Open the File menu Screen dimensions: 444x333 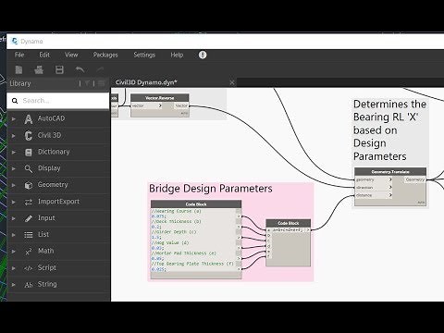[x=19, y=55]
